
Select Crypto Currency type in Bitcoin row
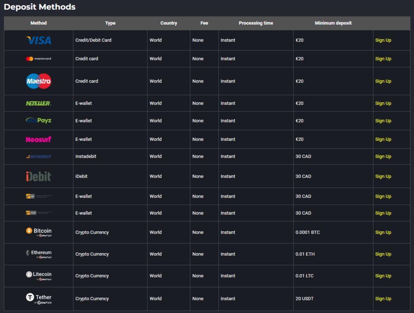point(92,233)
